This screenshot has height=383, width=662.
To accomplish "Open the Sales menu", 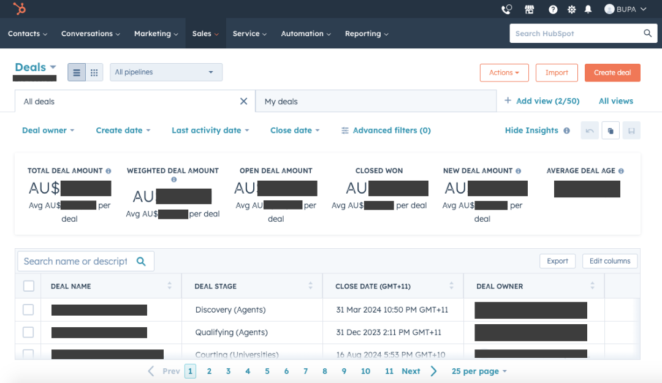I will (205, 34).
